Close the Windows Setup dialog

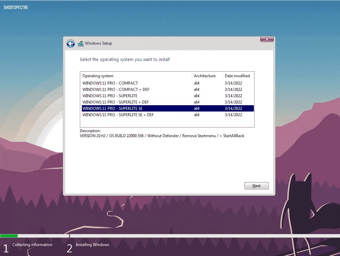pyautogui.click(x=267, y=39)
